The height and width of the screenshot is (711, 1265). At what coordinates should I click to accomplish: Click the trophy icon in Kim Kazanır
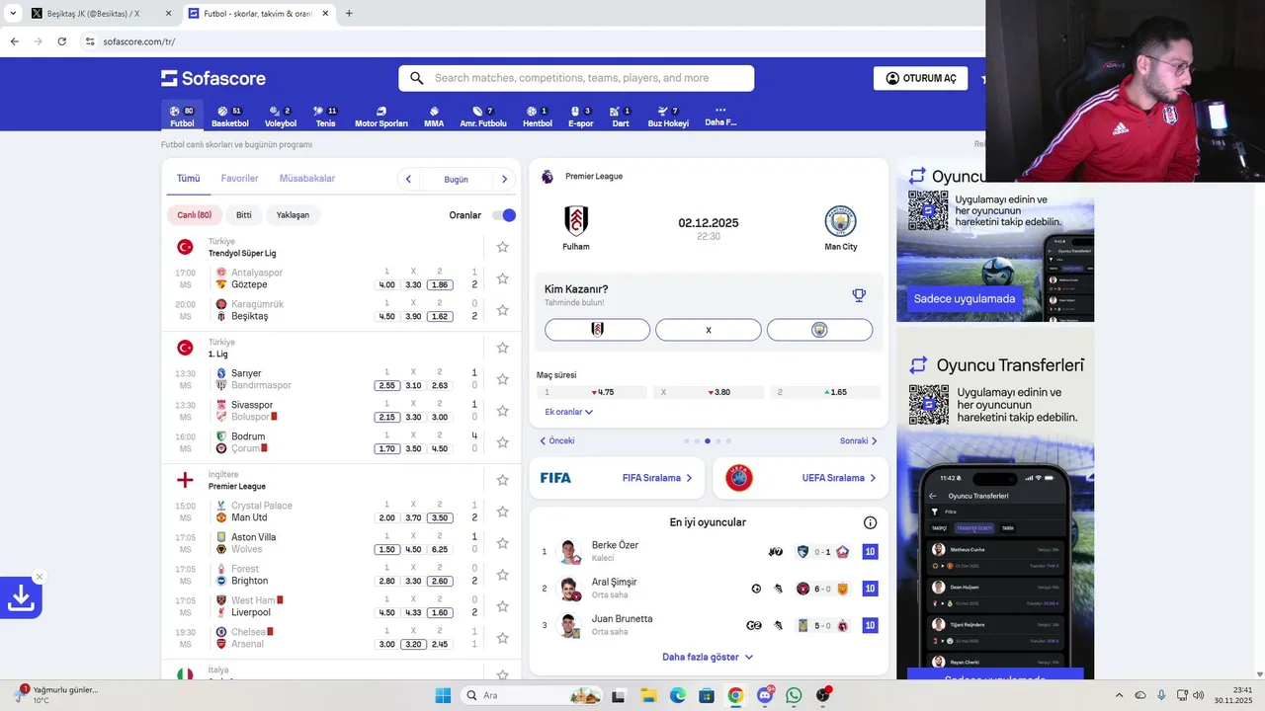(859, 294)
